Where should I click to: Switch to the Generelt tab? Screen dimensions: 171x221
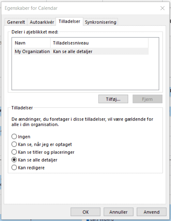[16, 22]
